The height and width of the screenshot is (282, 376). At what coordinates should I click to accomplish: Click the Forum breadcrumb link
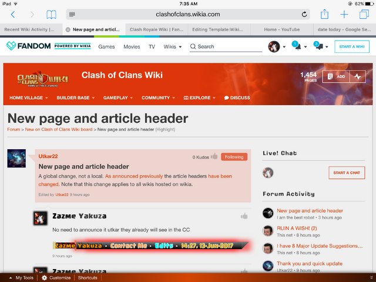[14, 129]
